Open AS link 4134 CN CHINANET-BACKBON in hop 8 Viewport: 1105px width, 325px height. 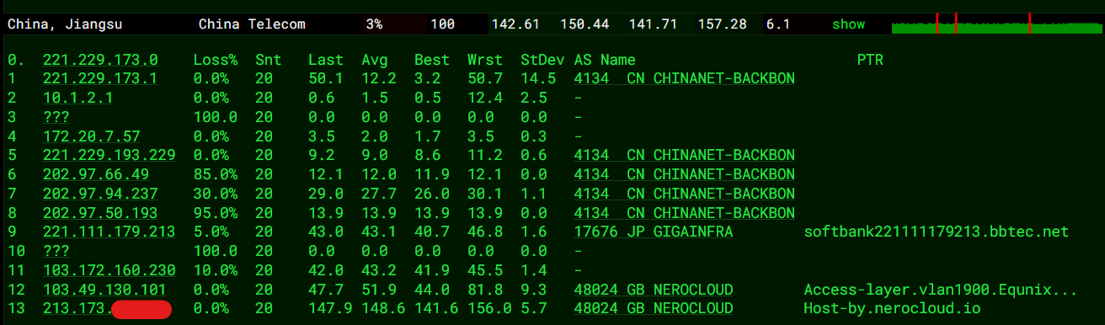coord(684,214)
